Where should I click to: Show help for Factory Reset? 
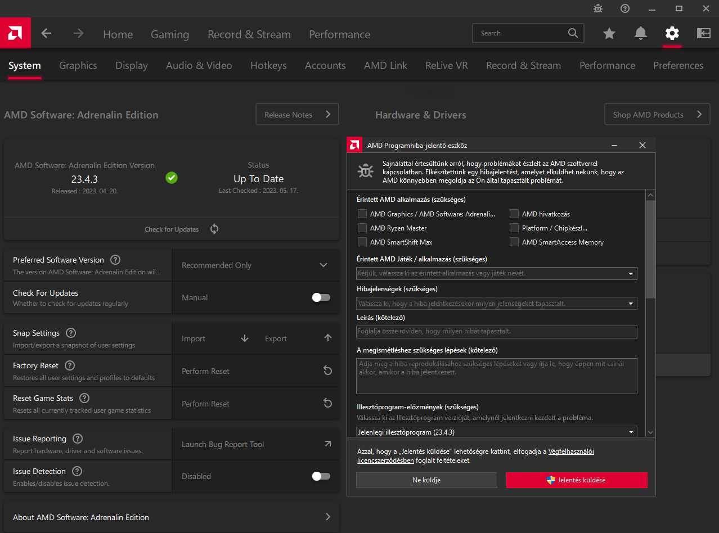coord(70,365)
